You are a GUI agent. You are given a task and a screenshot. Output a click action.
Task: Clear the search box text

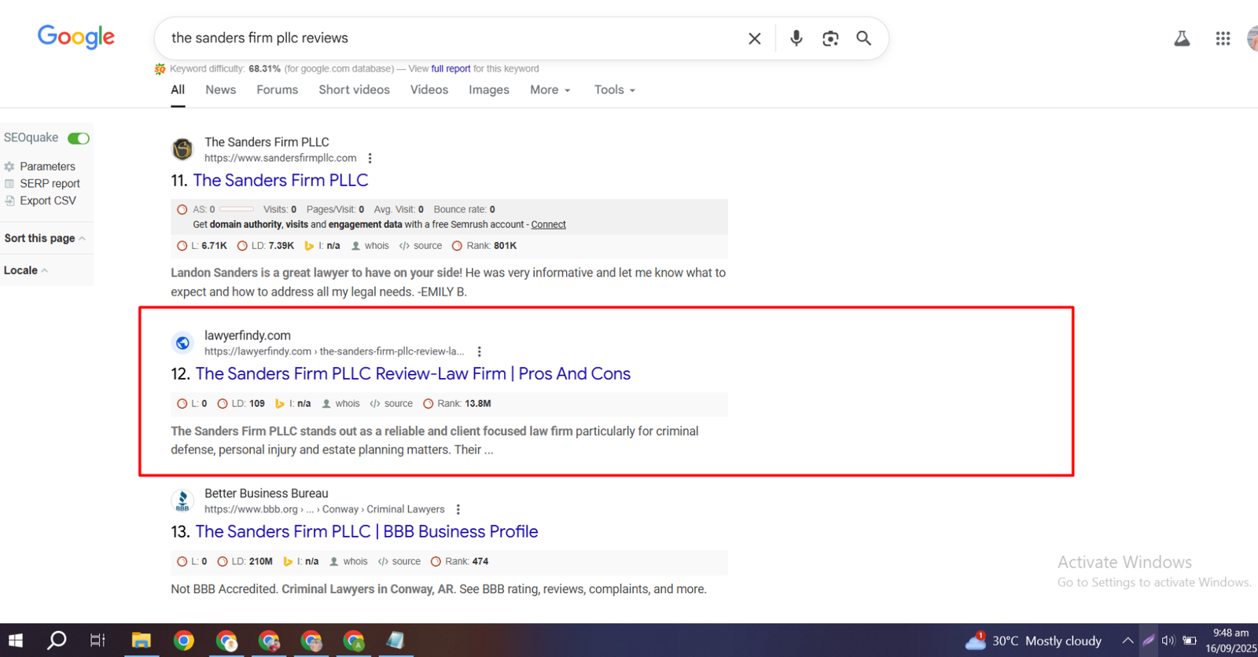[754, 38]
